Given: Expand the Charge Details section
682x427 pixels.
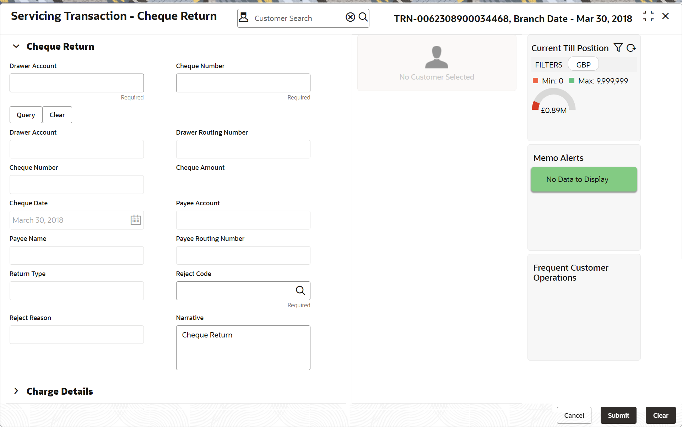Looking at the screenshot, I should [16, 391].
